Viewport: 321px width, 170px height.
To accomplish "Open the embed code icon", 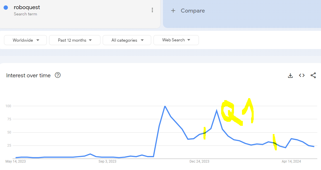I will 302,75.
